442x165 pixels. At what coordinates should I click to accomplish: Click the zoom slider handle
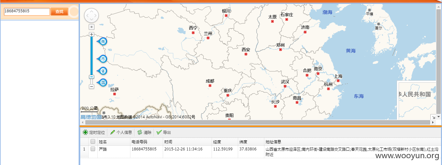(92, 77)
